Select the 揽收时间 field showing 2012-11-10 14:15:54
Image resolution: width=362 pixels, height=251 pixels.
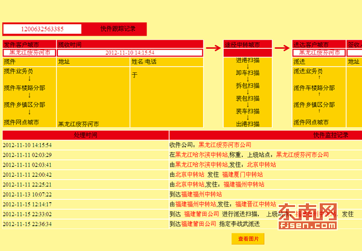coord(130,53)
